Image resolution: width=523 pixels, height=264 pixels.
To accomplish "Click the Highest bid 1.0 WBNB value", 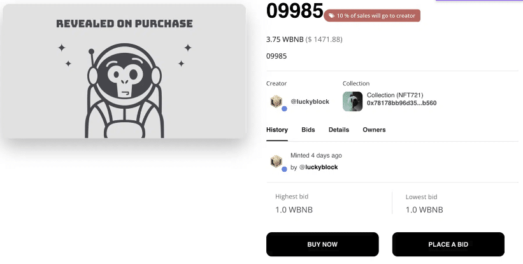I will click(294, 210).
